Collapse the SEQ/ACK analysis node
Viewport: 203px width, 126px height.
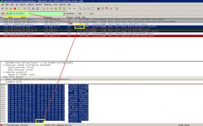[4, 72]
